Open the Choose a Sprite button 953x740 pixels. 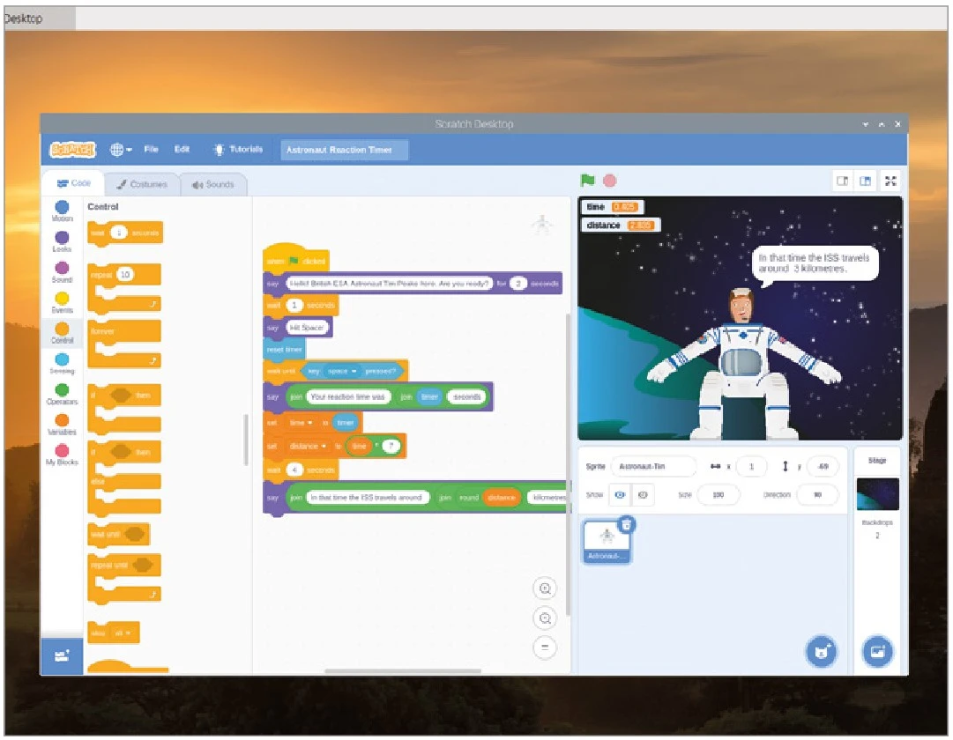tap(821, 652)
